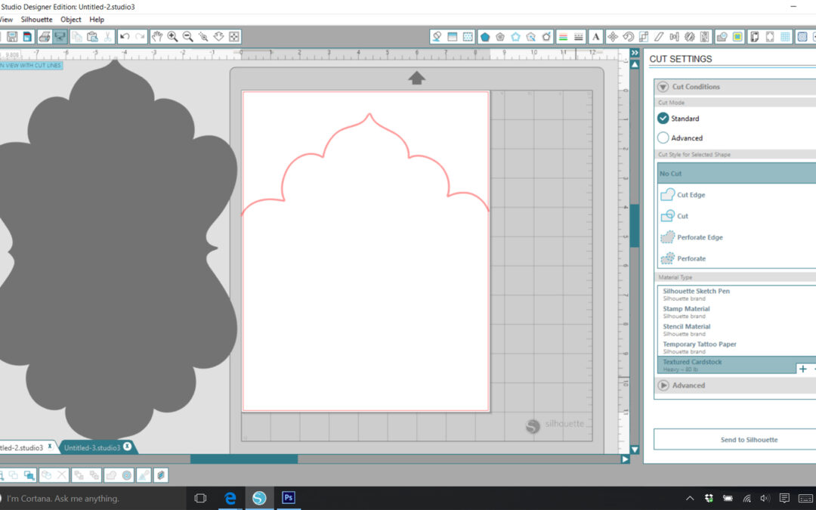Click the horizontal scrollbar below the canvas

[x=244, y=459]
